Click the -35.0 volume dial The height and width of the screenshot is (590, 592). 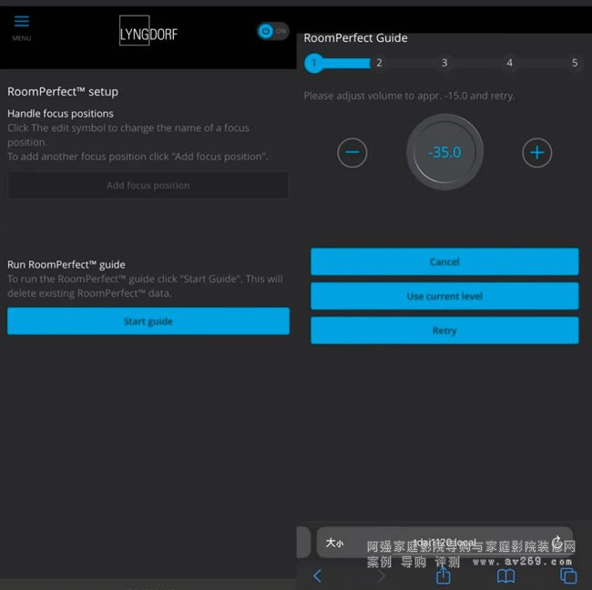click(444, 153)
